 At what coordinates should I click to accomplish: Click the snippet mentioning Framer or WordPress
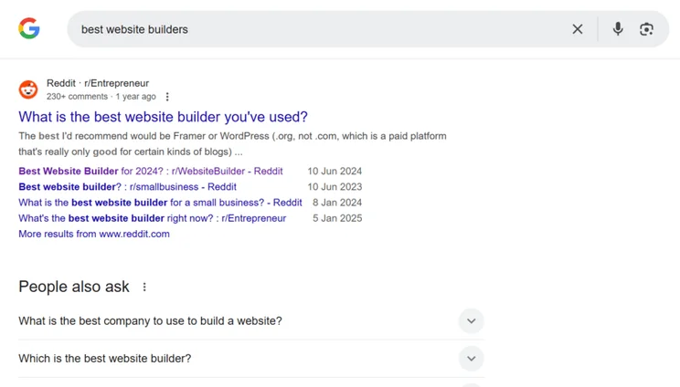pyautogui.click(x=232, y=143)
